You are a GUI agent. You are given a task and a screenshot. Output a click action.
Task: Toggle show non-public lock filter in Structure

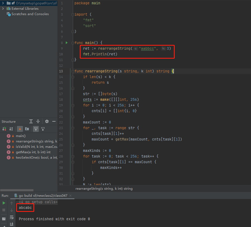pyautogui.click(x=20, y=129)
